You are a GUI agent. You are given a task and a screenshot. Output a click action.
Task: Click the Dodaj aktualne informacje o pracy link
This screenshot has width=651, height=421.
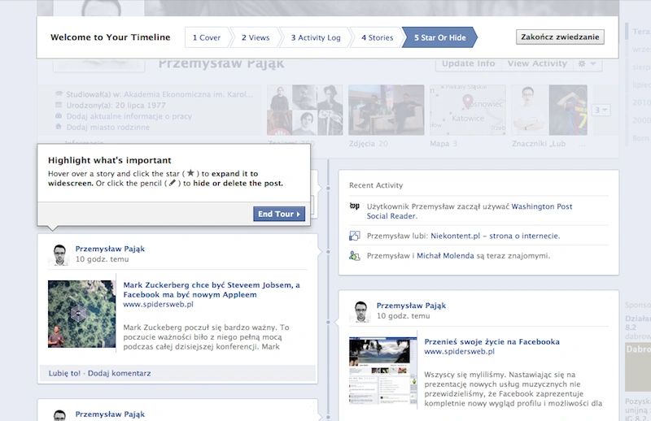[x=129, y=116]
